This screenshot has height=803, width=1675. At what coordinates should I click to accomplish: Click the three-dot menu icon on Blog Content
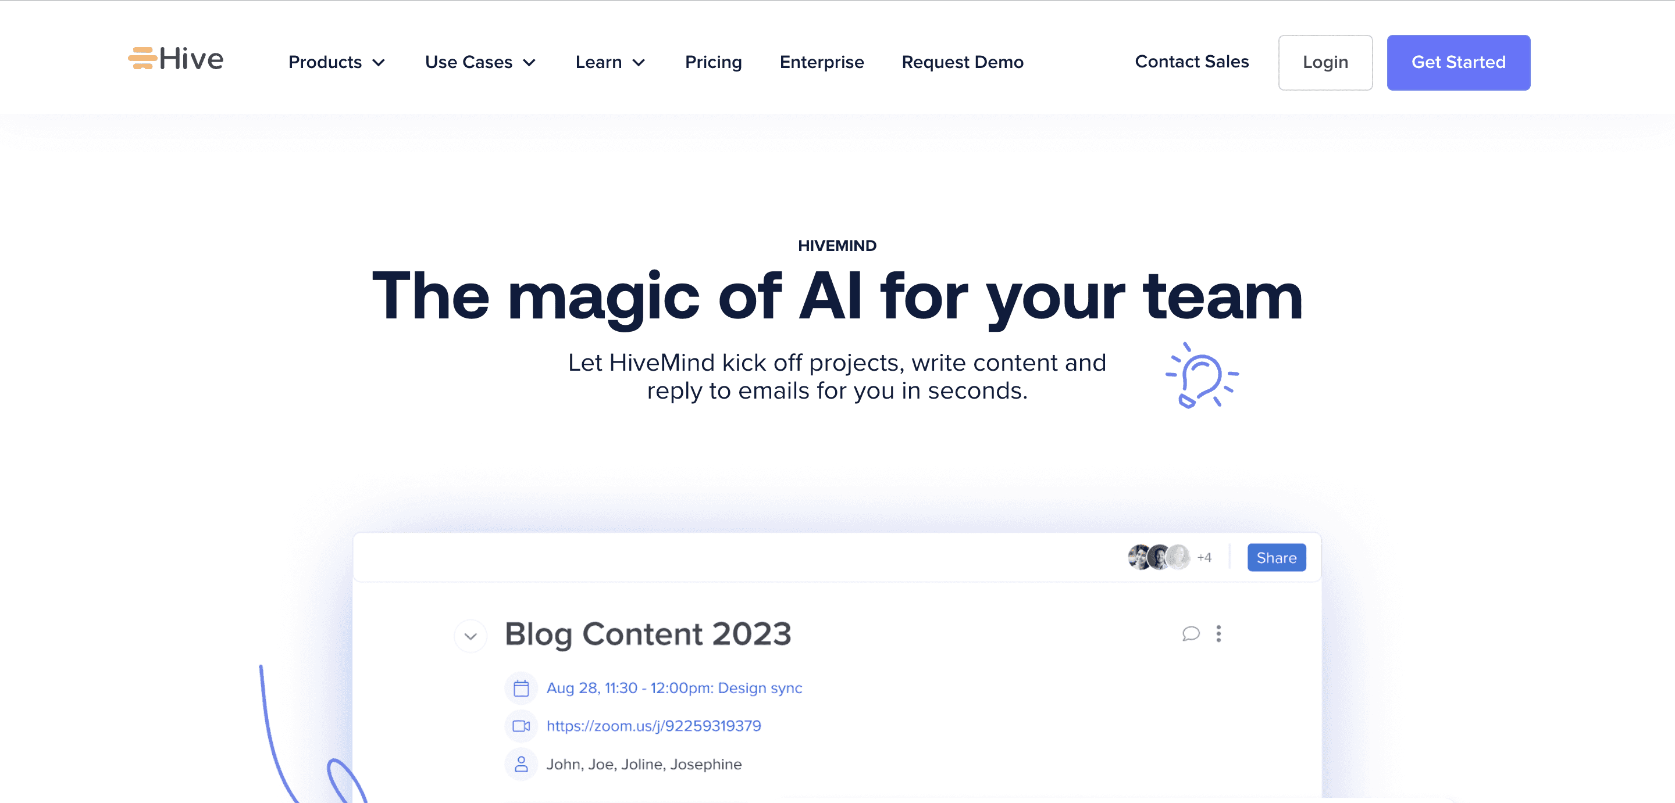(x=1218, y=633)
